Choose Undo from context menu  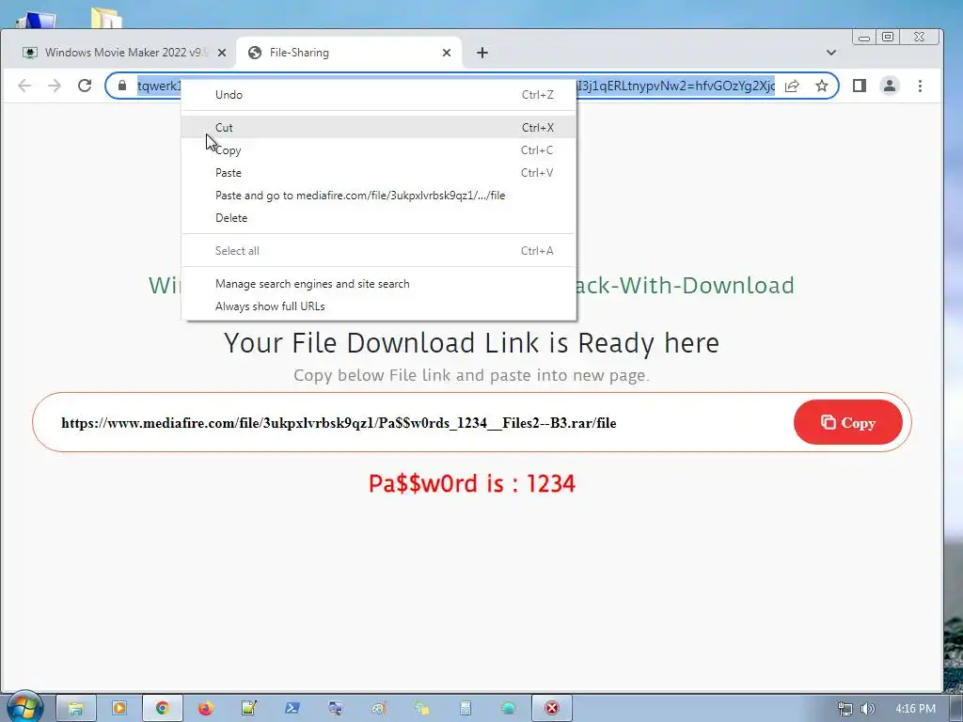tap(379, 95)
